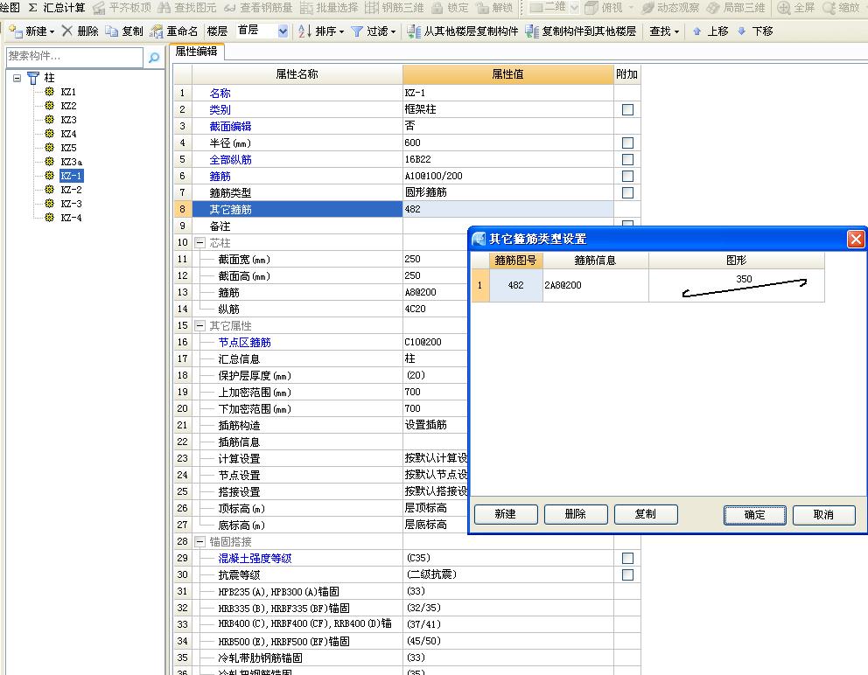The width and height of the screenshot is (868, 675).
Task: Collapse the 柱 tree node
Action: click(x=17, y=78)
